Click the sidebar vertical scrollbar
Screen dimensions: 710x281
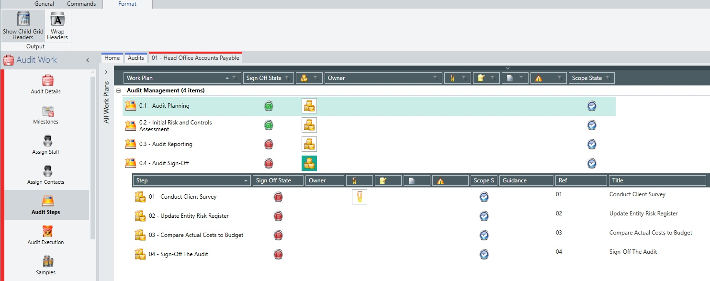point(93,158)
